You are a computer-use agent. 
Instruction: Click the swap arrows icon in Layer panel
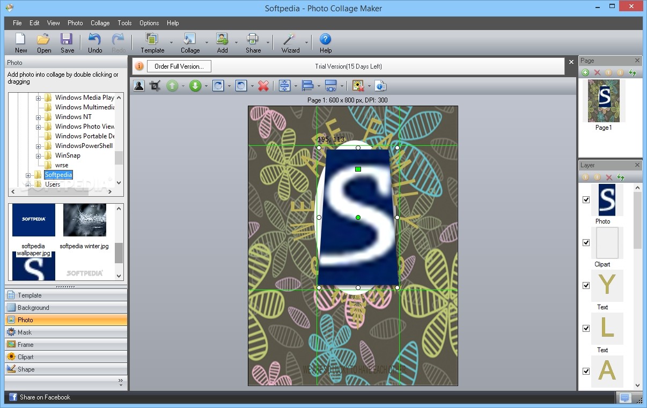[x=621, y=177]
